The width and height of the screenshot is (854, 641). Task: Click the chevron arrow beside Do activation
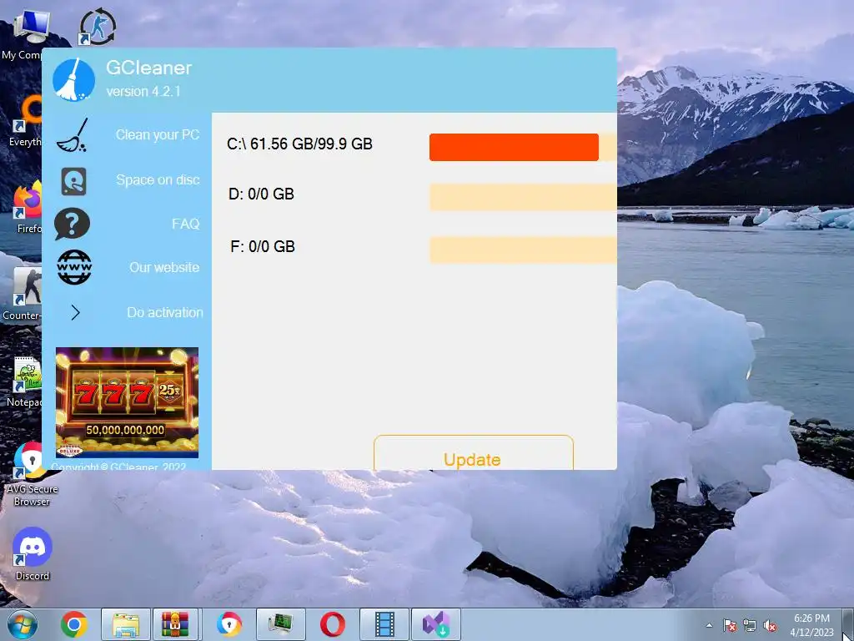[76, 312]
